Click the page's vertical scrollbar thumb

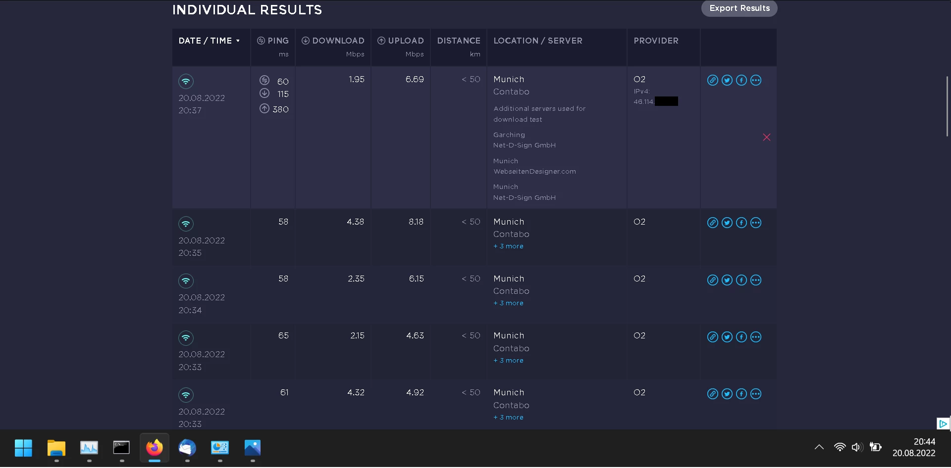point(947,106)
